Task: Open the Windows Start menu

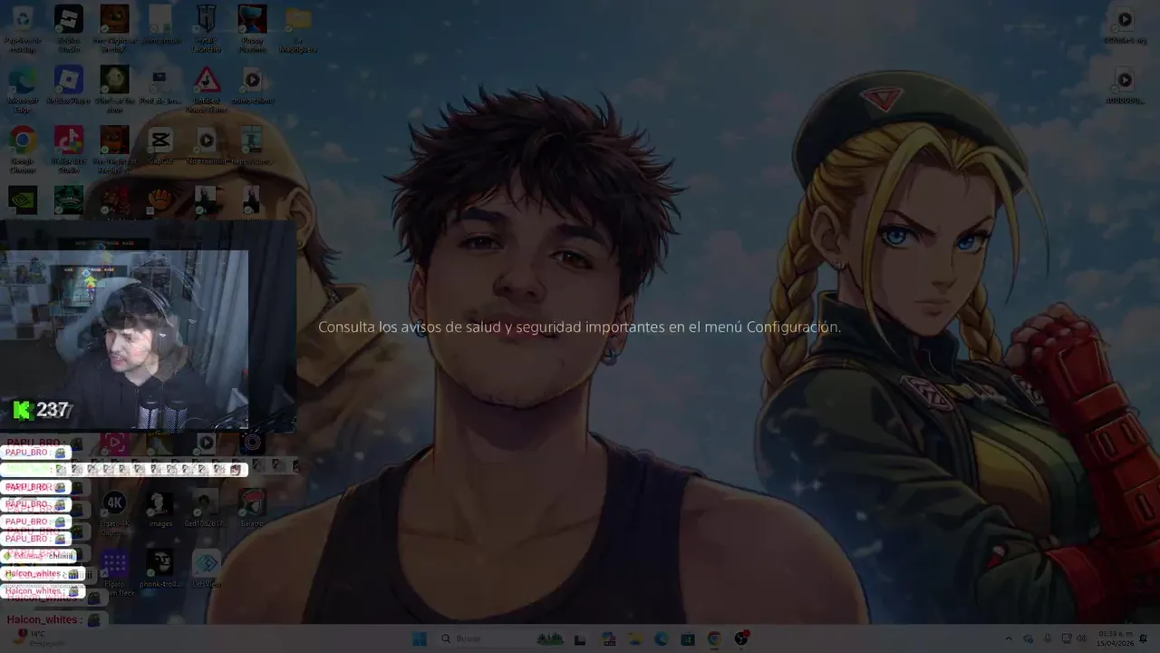Action: point(420,638)
